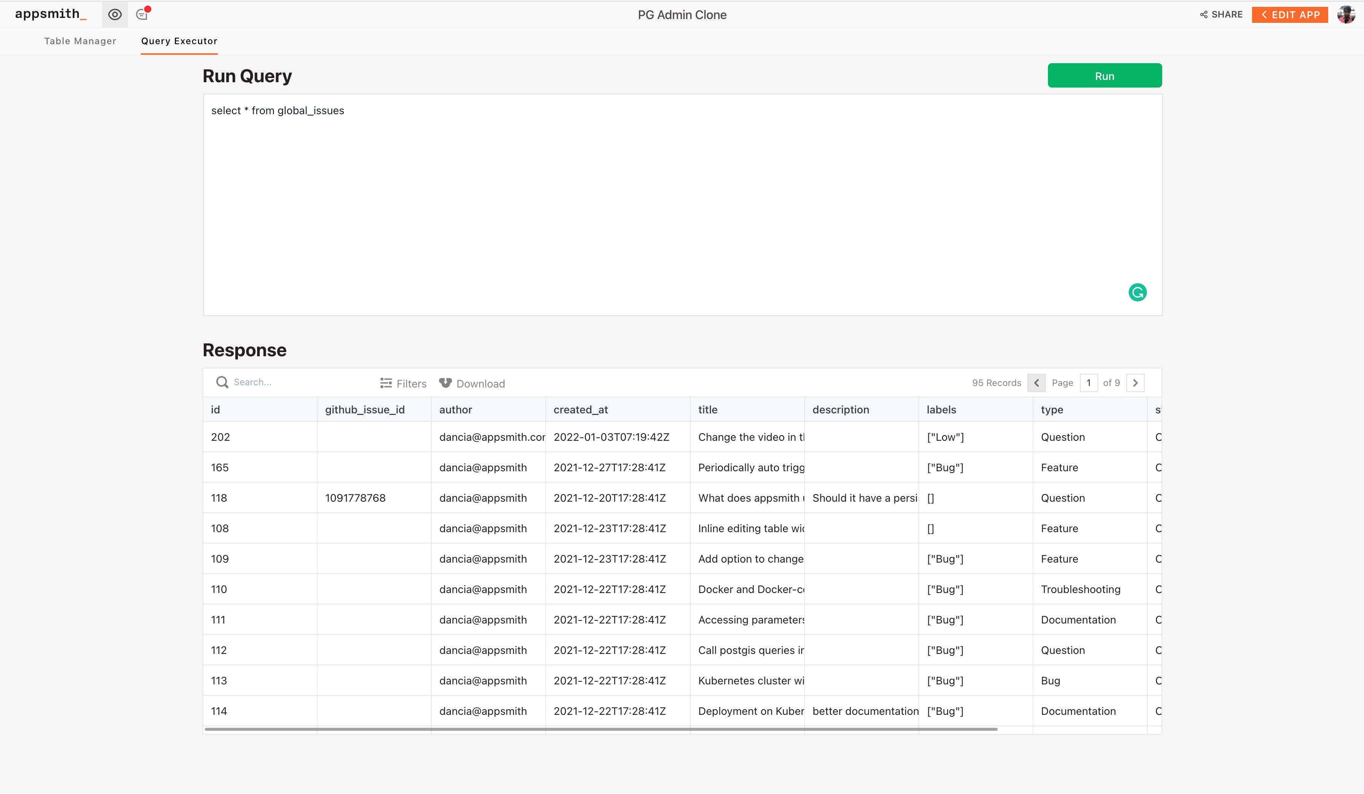Click the search magnifier icon in table
Screen dimensions: 1364x794
222,383
